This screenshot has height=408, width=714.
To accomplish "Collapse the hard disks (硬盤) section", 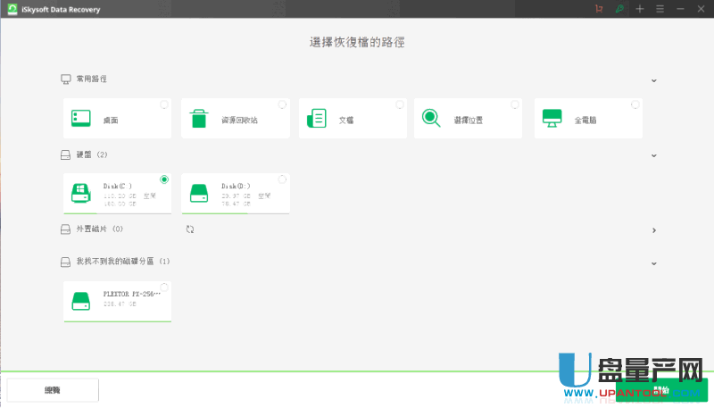I will coord(653,155).
